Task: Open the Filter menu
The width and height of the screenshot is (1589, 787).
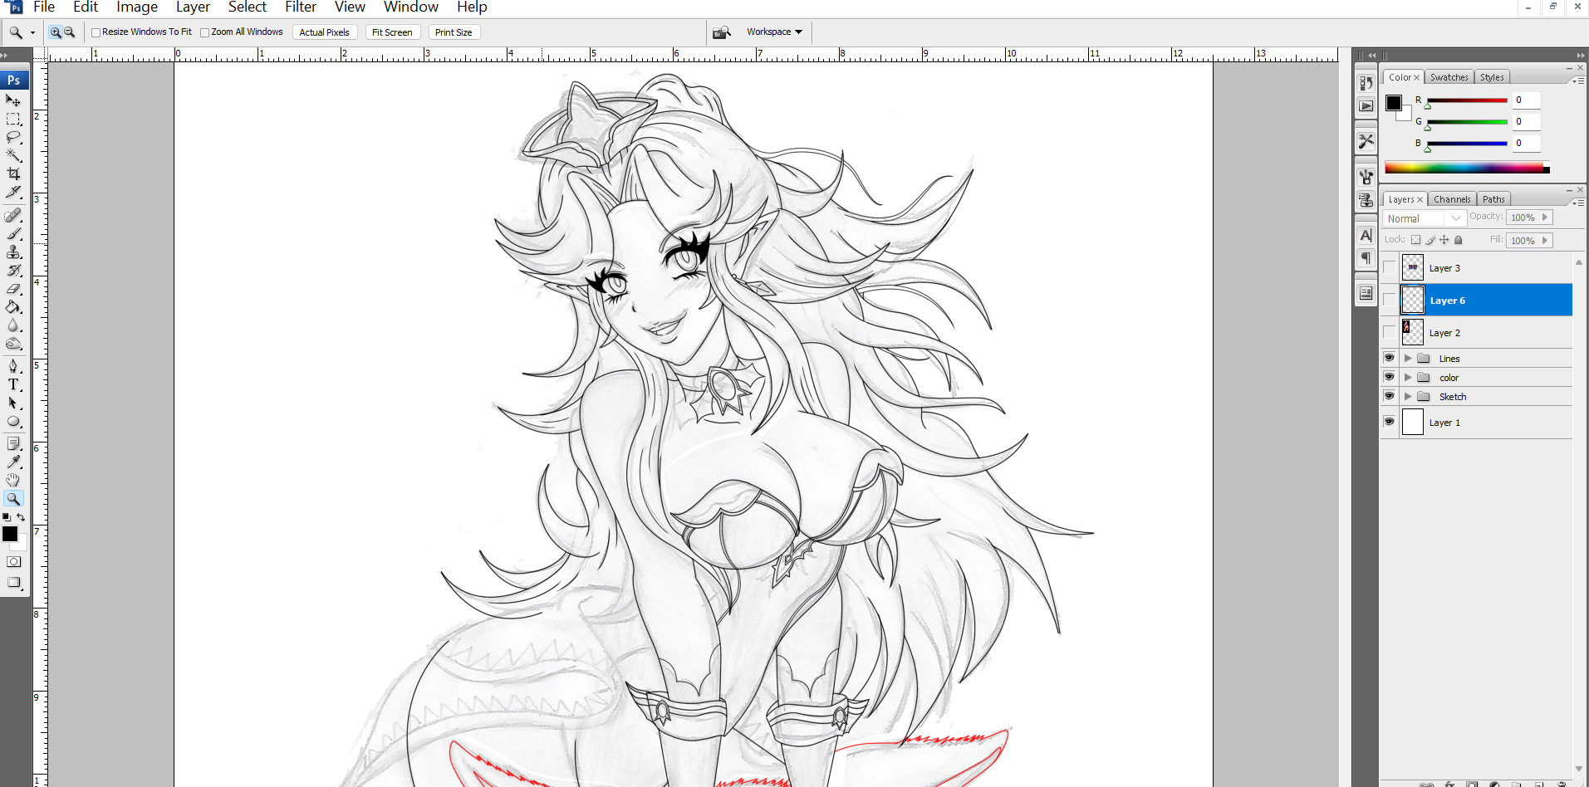Action: [x=300, y=7]
